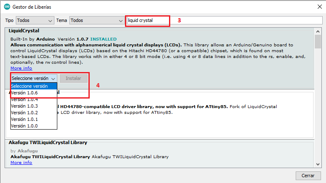Click the Cerrar button
This screenshot has width=326, height=183.
(x=308, y=176)
